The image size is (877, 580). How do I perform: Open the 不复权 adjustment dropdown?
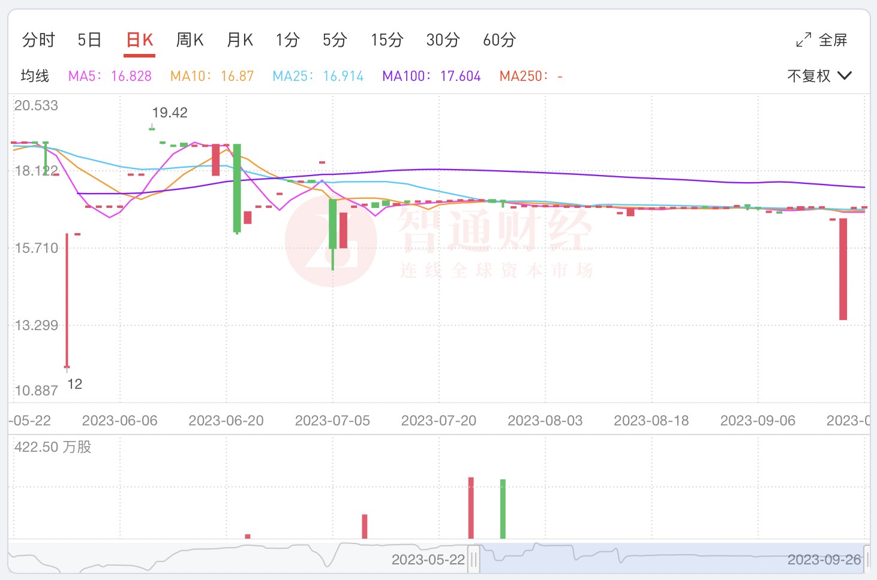819,76
